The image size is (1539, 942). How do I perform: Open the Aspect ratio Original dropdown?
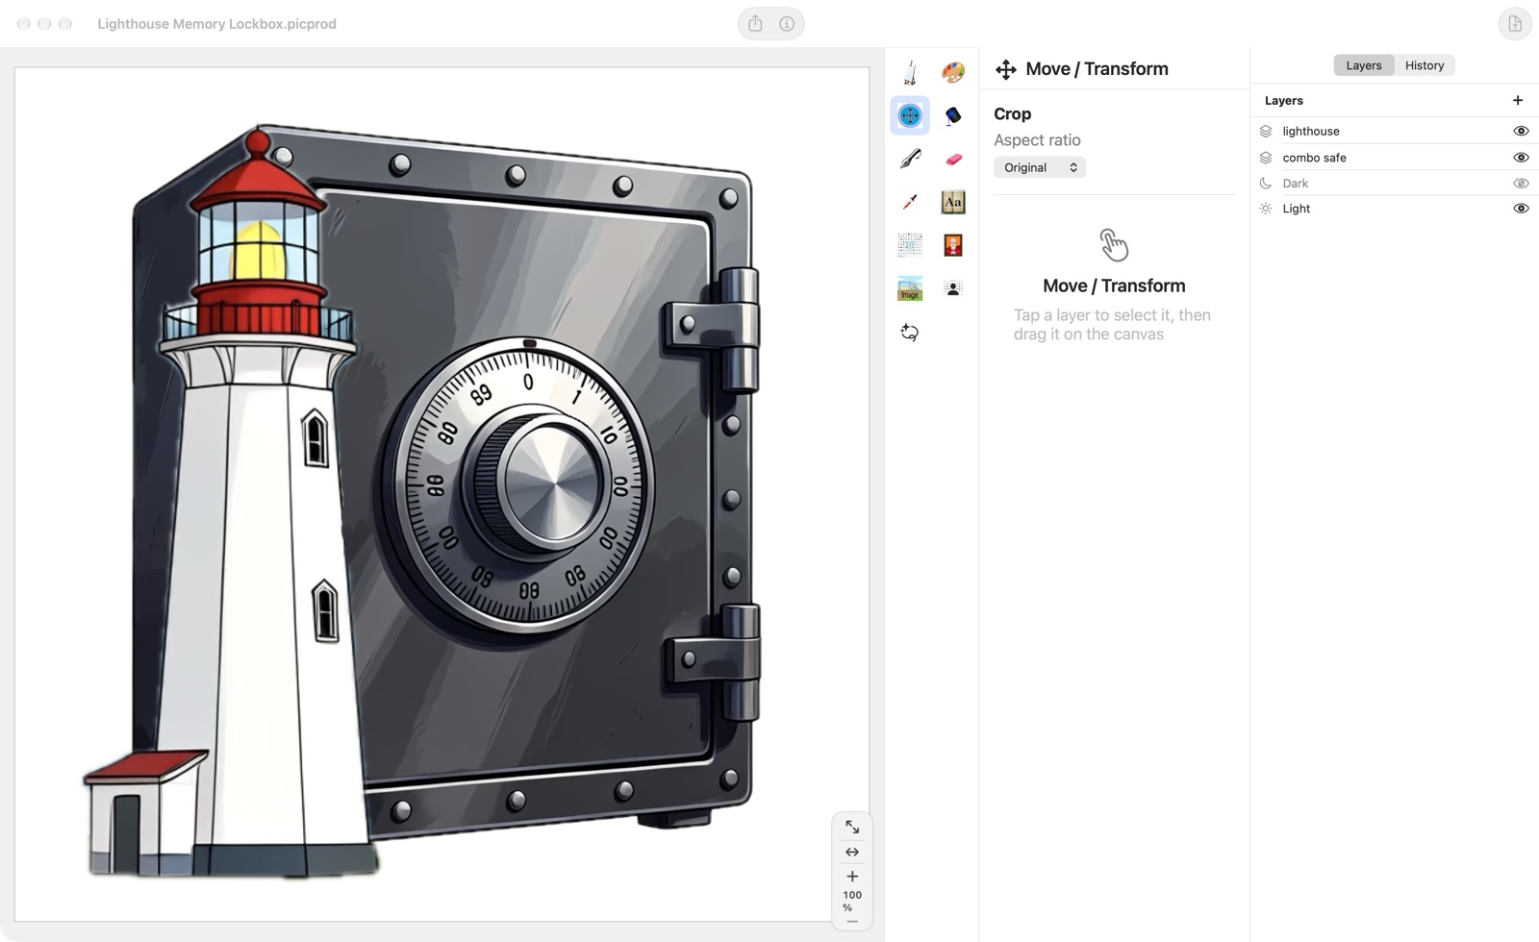click(1040, 167)
